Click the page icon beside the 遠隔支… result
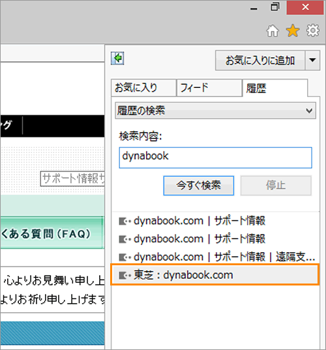Viewport: 326px width, 350px height. click(x=125, y=257)
